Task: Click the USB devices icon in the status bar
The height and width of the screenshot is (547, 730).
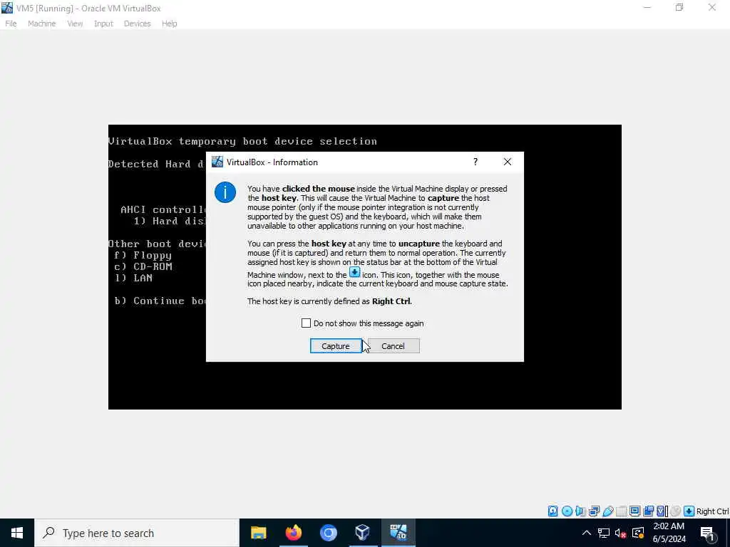Action: coord(608,511)
